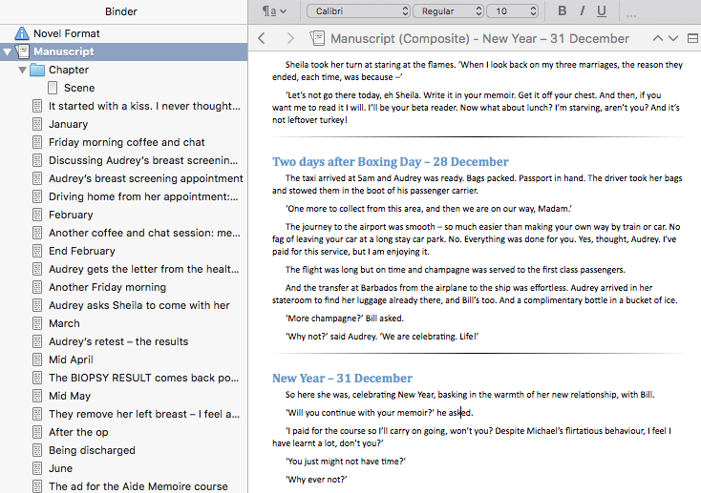
Task: Open 'Audrey gets the letter' document
Action: (x=144, y=269)
